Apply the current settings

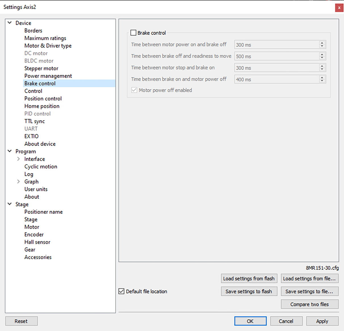(322, 321)
